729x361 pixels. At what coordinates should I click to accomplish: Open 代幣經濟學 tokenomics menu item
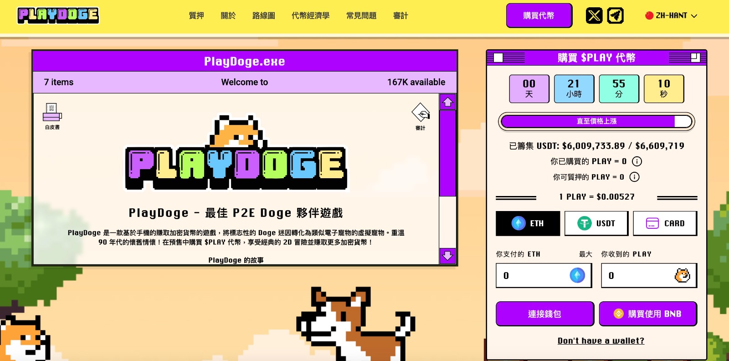[x=311, y=15]
